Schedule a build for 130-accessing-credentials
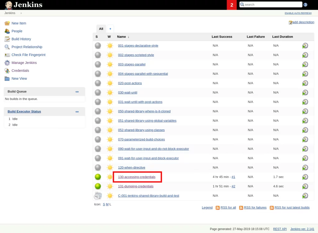 (305, 177)
